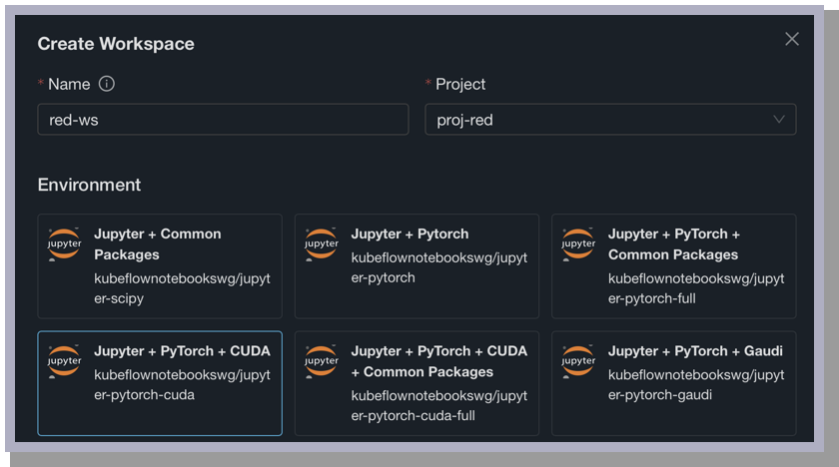The width and height of the screenshot is (839, 467).
Task: Click Jupyter logo on Jupyter + Pytorch card
Action: (x=322, y=243)
